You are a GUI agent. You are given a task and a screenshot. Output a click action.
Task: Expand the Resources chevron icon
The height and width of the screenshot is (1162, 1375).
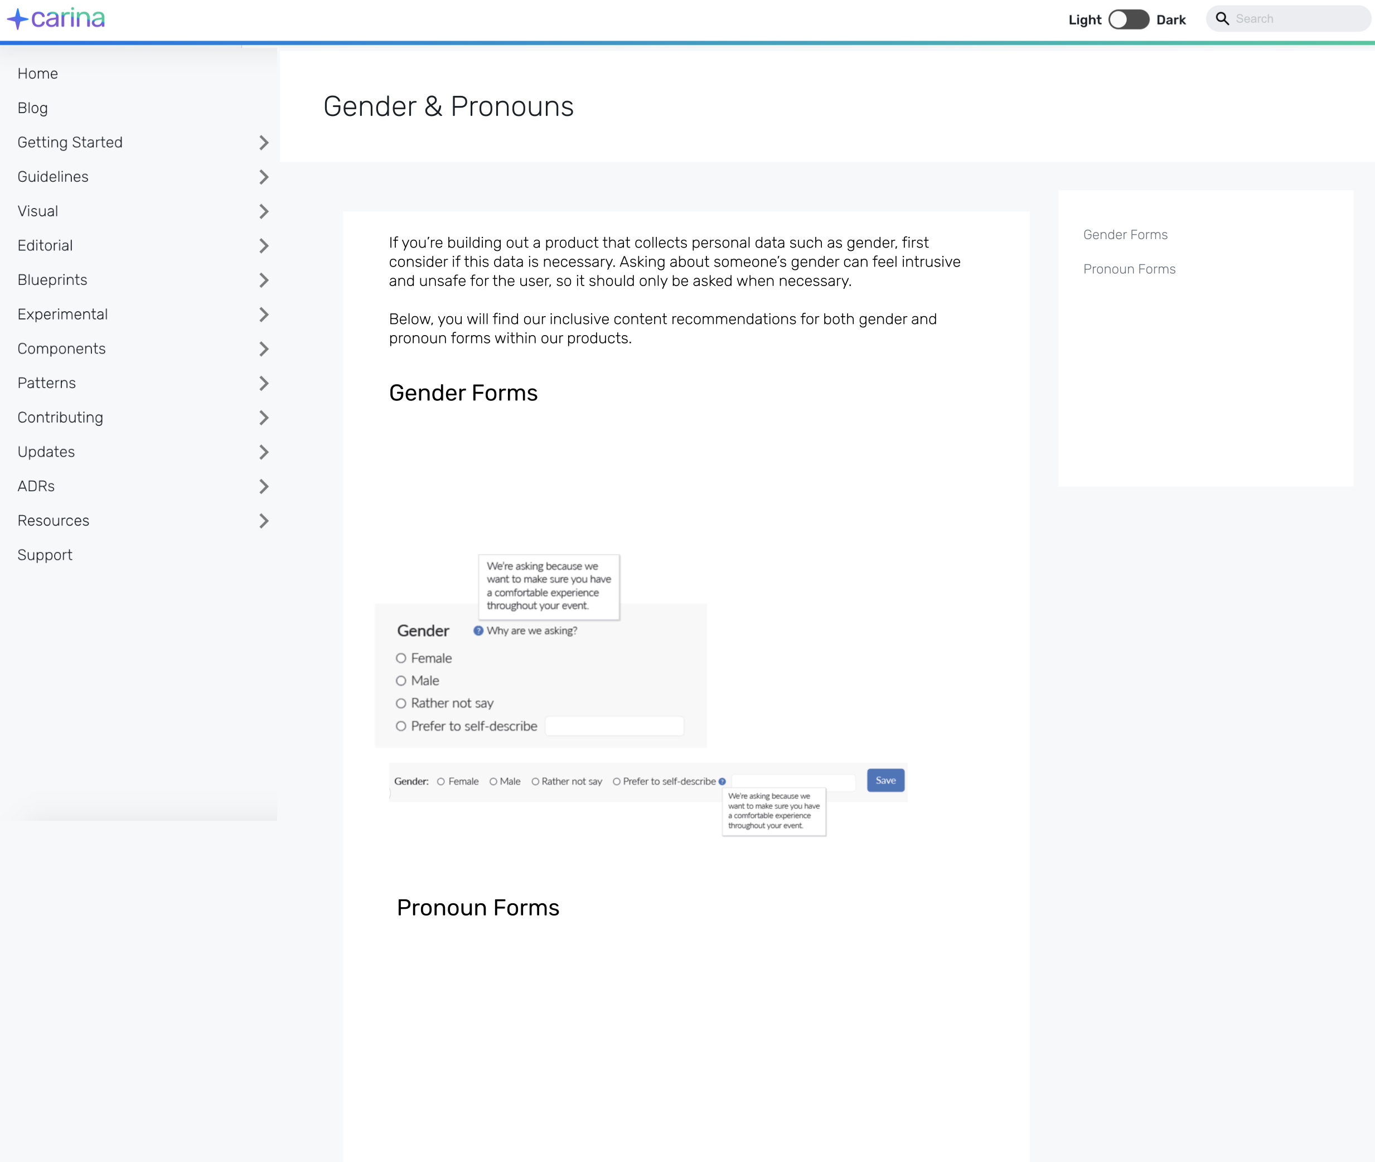pyautogui.click(x=264, y=521)
